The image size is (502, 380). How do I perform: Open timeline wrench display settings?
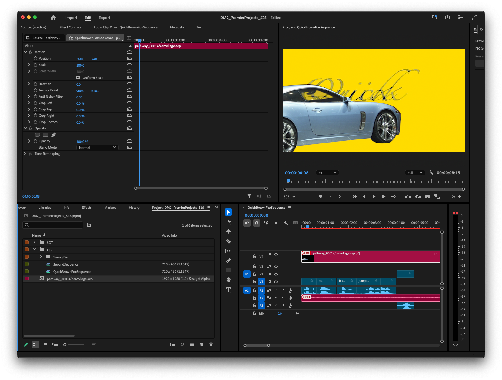point(285,223)
